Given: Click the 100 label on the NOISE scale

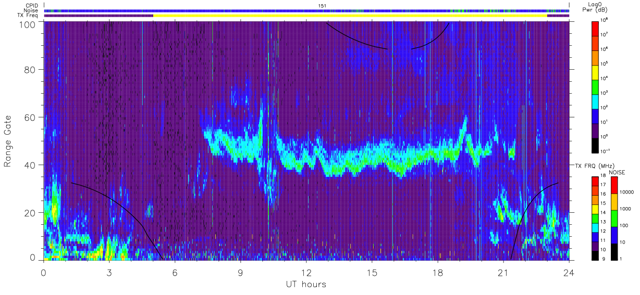Looking at the screenshot, I should point(624,226).
